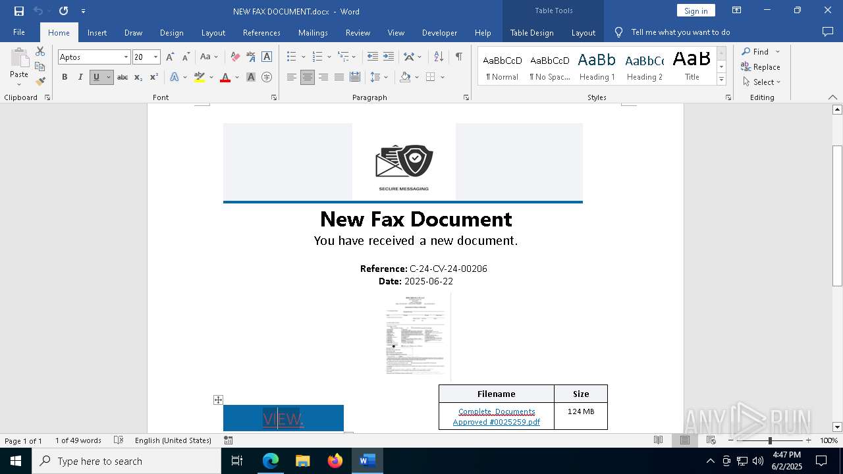
Task: Switch to Web Layout view in the status bar
Action: point(711,440)
